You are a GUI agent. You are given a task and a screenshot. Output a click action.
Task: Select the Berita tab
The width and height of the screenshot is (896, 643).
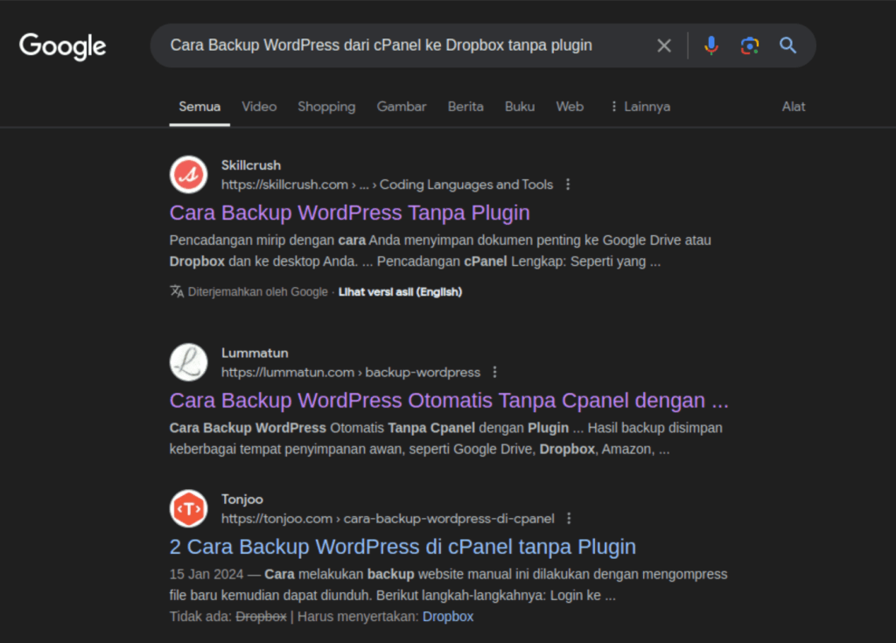[x=465, y=107]
